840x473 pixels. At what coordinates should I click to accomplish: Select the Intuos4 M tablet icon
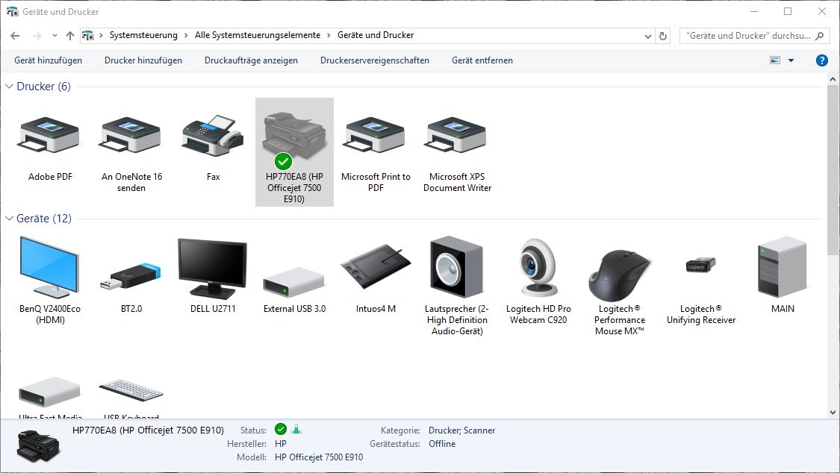376,266
